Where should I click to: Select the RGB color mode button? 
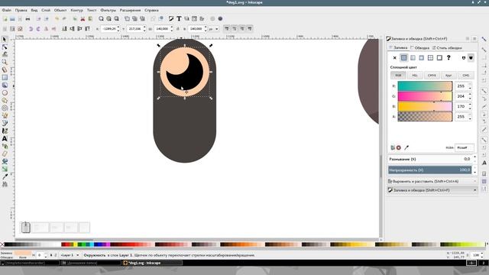(398, 75)
